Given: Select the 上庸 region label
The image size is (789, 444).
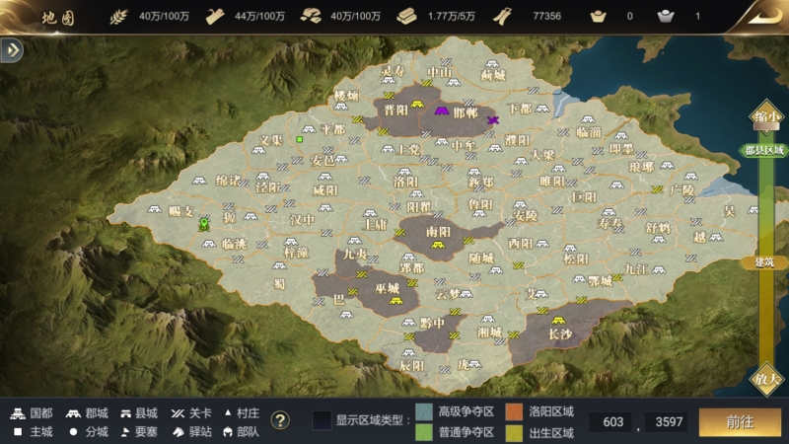Looking at the screenshot, I should coord(376,224).
